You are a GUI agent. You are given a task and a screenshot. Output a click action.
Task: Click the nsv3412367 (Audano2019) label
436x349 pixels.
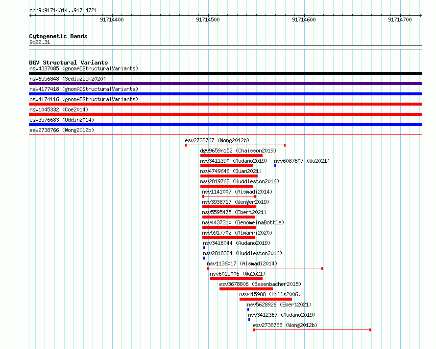click(x=282, y=315)
